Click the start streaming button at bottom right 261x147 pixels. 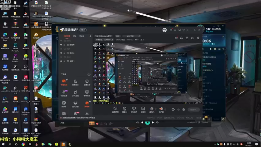pos(193,109)
